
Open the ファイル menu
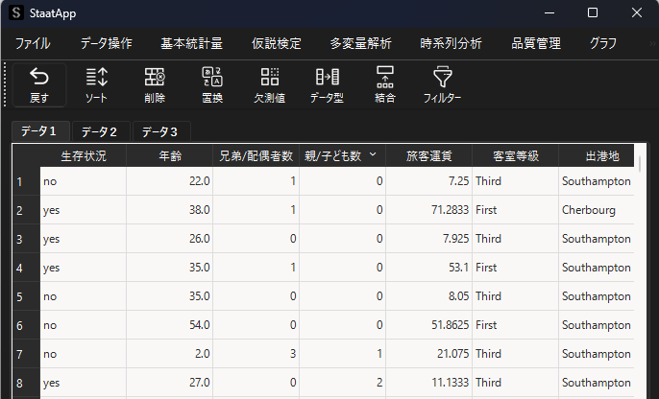[x=34, y=43]
